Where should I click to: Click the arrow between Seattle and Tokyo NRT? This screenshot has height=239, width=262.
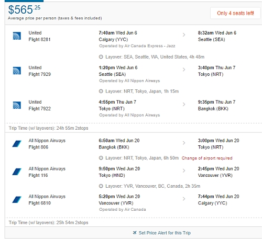184,70
